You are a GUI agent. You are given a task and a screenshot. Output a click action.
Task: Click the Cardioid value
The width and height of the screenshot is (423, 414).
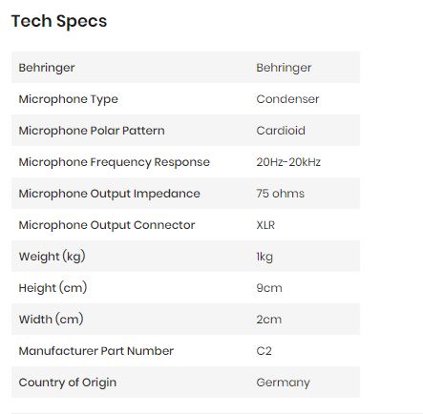(281, 131)
